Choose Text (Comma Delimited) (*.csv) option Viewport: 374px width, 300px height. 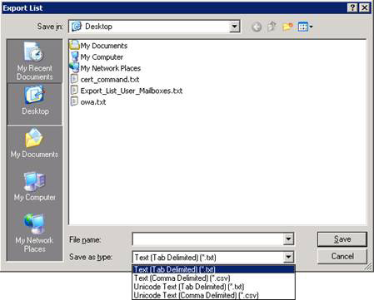(x=213, y=278)
